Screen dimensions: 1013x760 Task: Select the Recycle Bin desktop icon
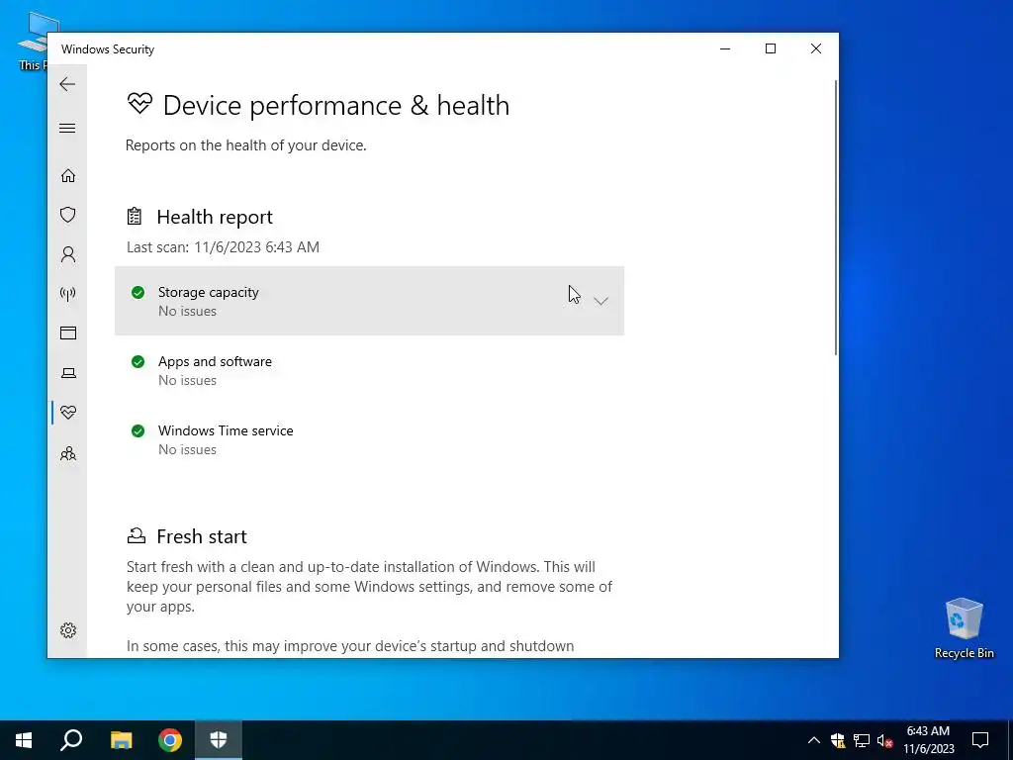tap(964, 628)
